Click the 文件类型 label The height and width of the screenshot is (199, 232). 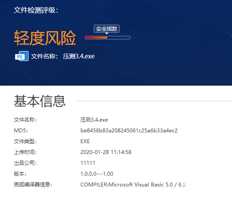(25, 141)
